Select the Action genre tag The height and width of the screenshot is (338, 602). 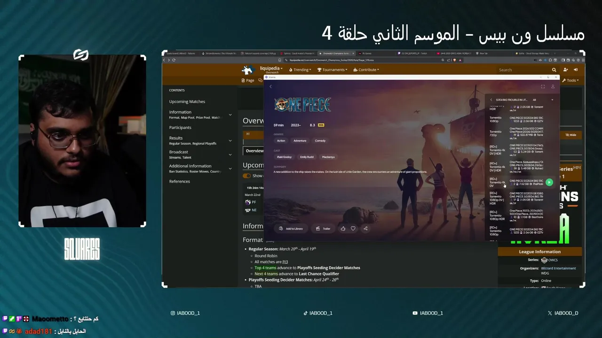281,141
